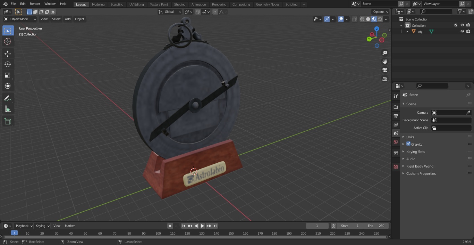Select the Cursor tool in toolbar
The image size is (474, 245).
[8, 41]
